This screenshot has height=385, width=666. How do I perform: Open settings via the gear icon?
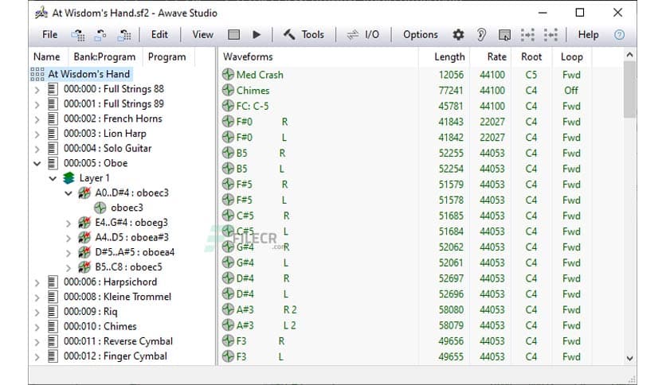[458, 35]
